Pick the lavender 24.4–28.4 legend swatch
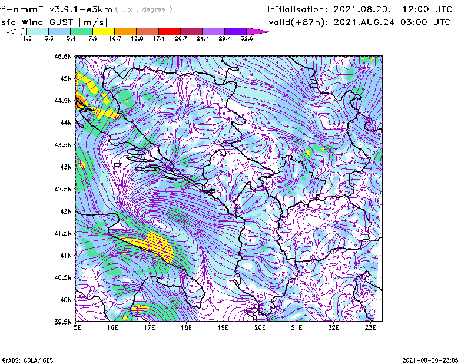Image resolution: width=471 pixels, height=364 pixels. pyautogui.click(x=214, y=31)
